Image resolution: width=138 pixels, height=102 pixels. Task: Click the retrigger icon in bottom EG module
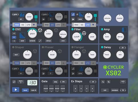click(x=44, y=73)
